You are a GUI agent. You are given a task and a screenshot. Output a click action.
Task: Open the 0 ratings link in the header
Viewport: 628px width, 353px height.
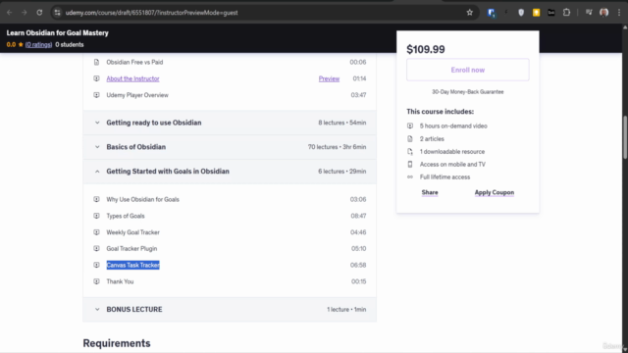[38, 45]
